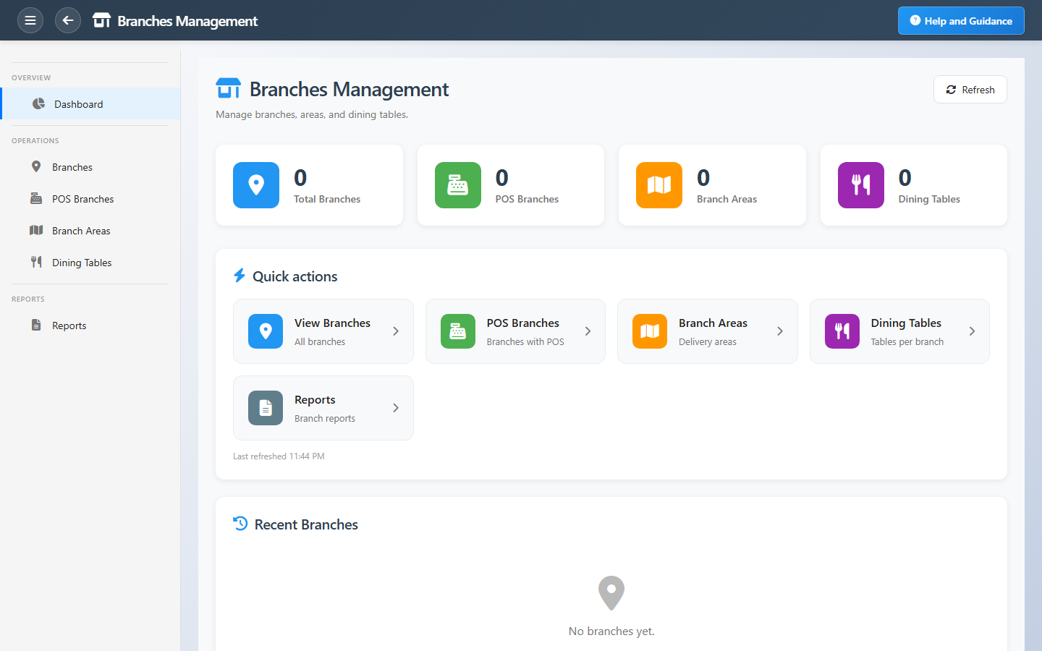
Task: Click the large store icon beside page title
Action: click(229, 88)
